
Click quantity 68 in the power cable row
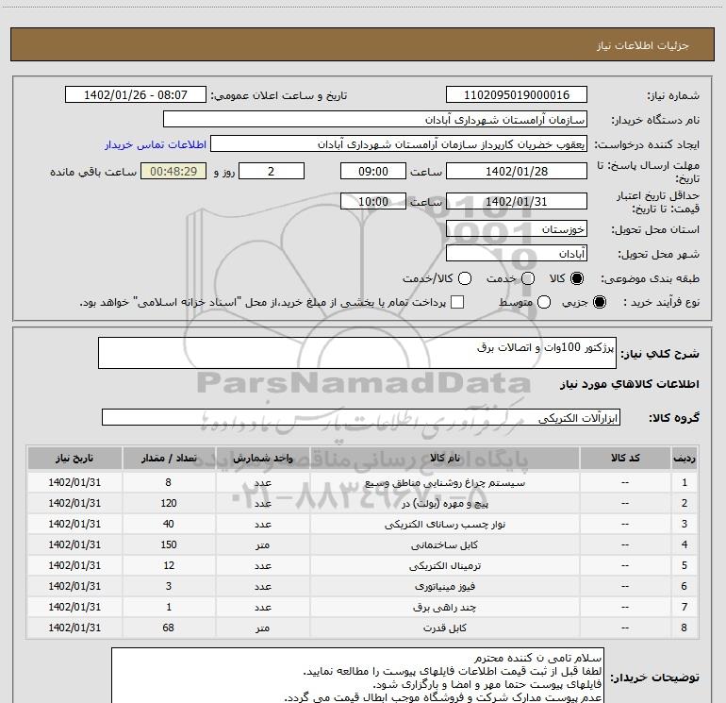(x=169, y=628)
